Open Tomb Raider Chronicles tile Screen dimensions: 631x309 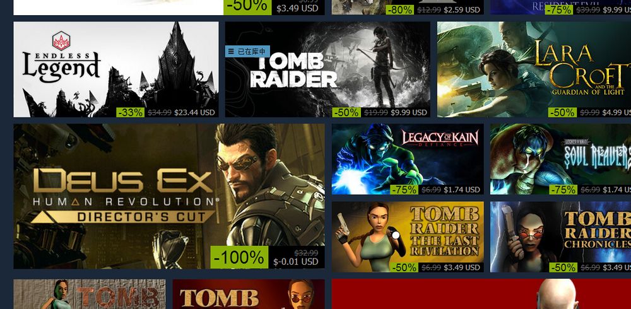pyautogui.click(x=560, y=237)
